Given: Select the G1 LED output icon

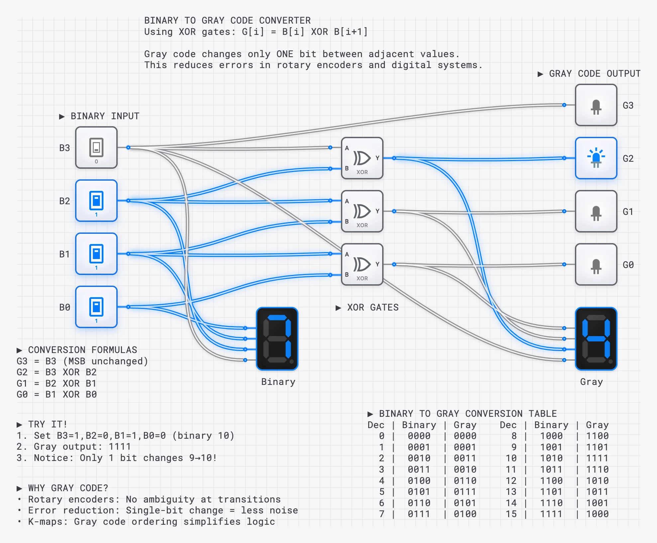Looking at the screenshot, I should point(596,212).
